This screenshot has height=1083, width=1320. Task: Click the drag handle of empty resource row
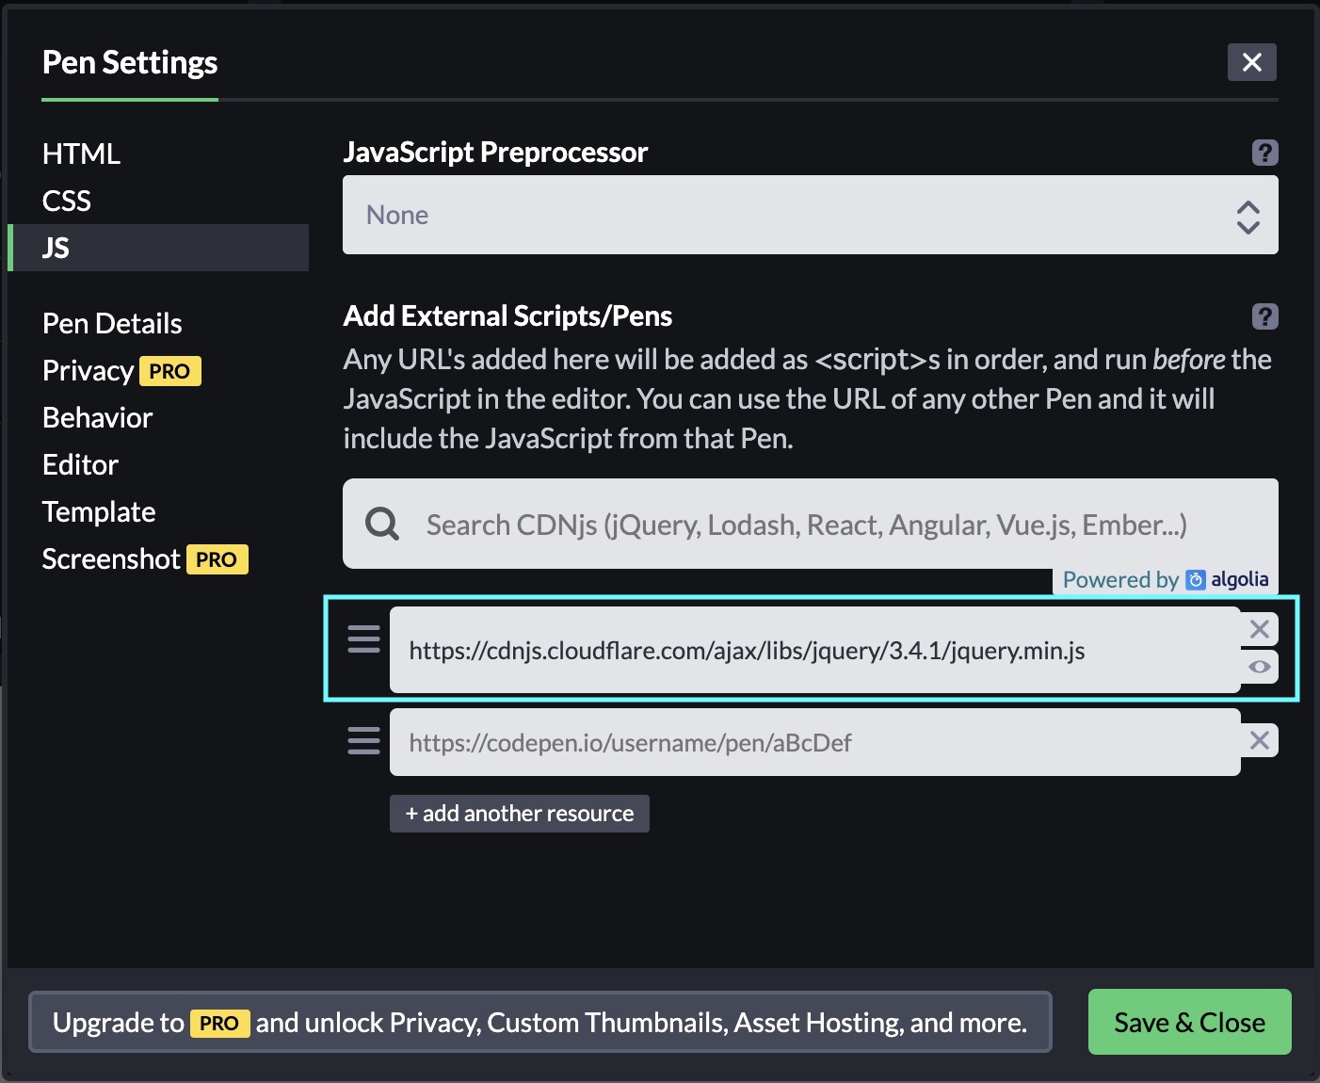364,741
